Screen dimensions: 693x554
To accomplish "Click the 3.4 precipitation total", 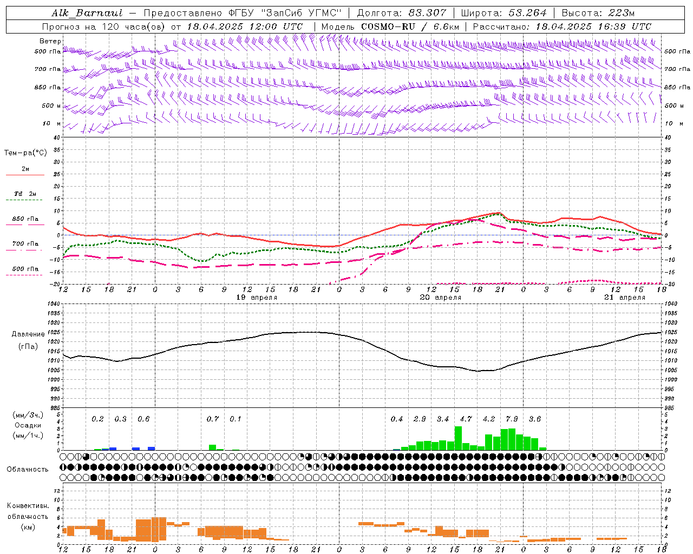I will point(443,419).
